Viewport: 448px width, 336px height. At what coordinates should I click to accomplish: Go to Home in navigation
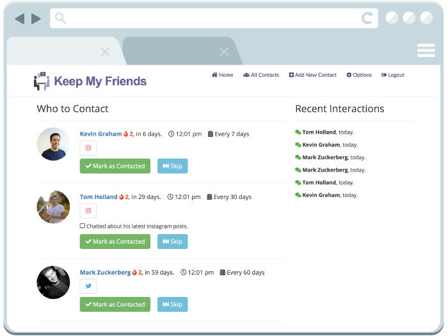pyautogui.click(x=222, y=75)
